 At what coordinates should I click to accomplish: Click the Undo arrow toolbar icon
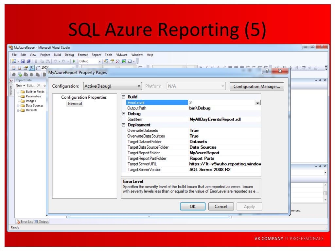coord(55,61)
